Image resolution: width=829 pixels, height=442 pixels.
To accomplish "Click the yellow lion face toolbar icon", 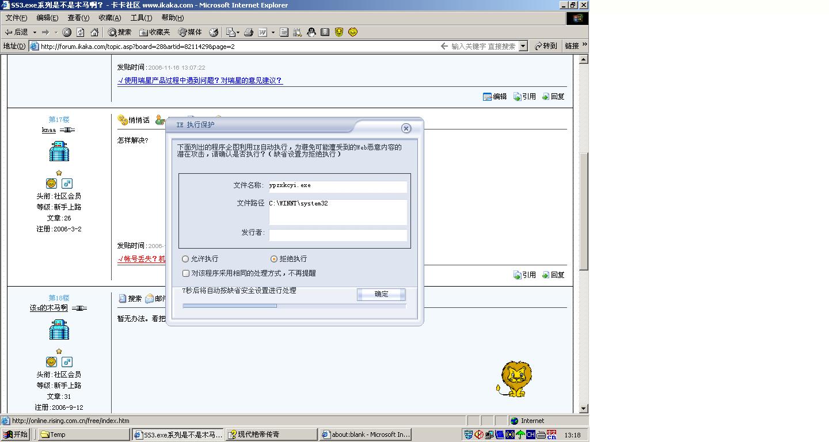I will point(353,32).
